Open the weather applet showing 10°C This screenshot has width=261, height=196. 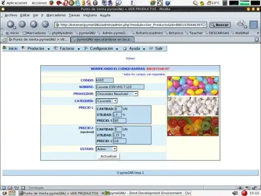213,3
